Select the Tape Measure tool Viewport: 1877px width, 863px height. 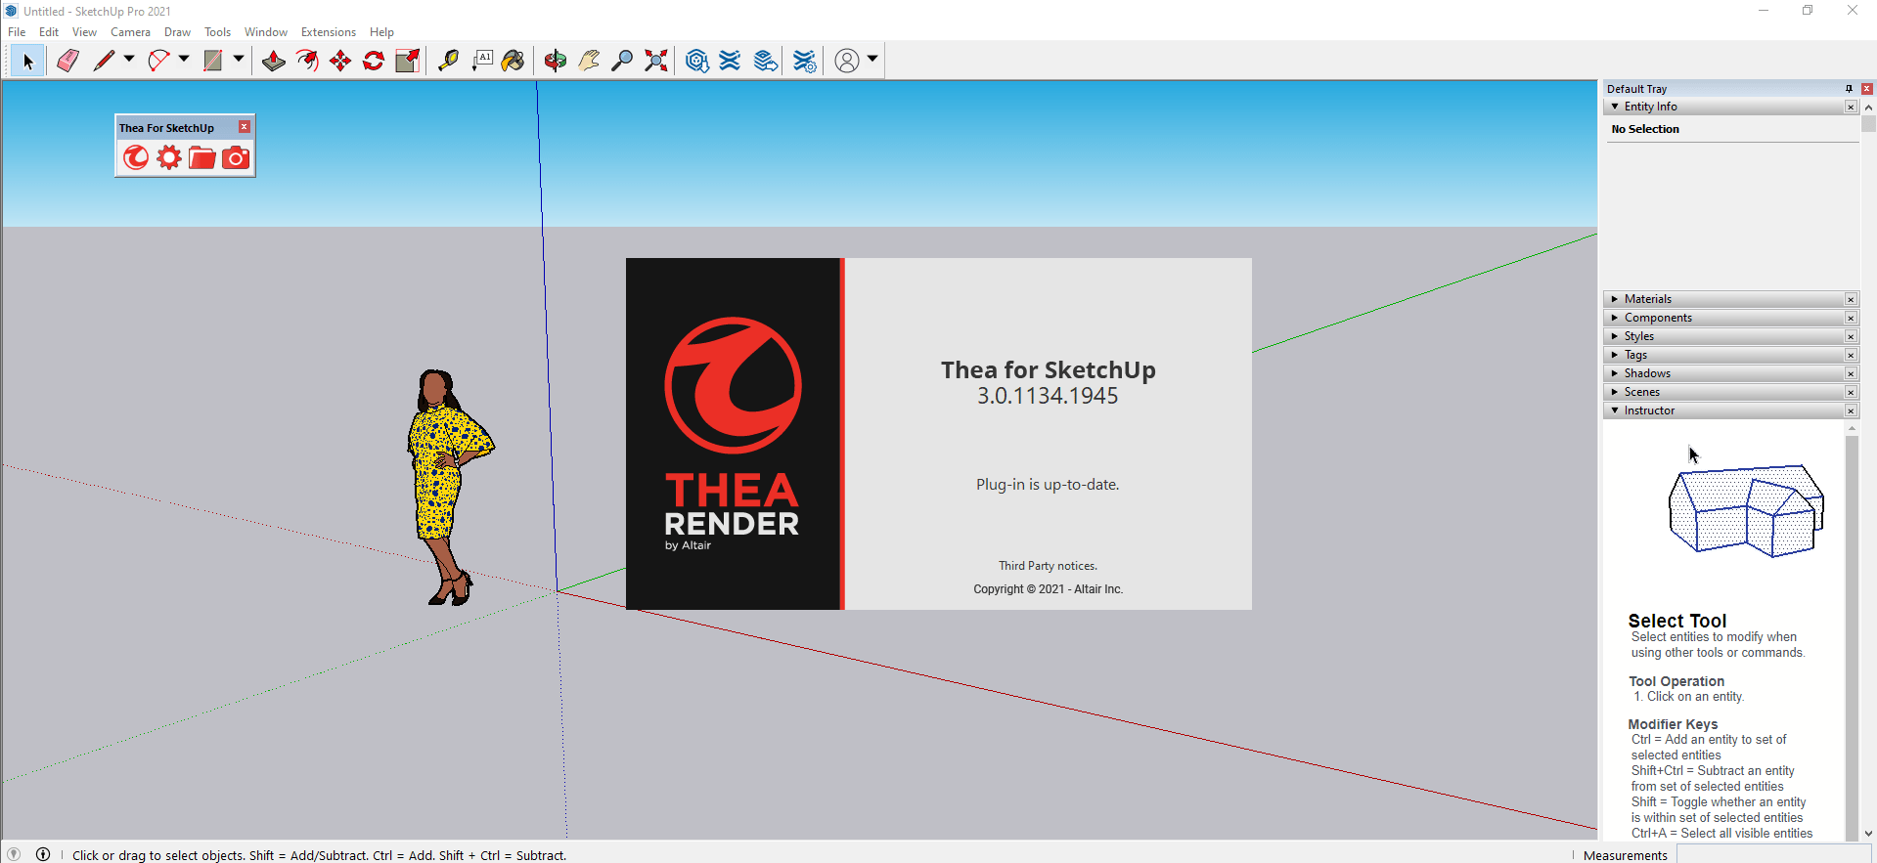click(448, 61)
